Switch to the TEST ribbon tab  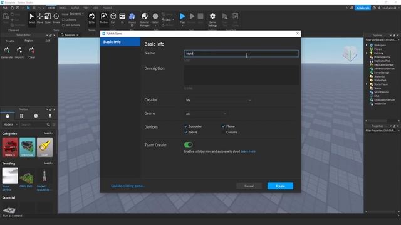coord(86,8)
